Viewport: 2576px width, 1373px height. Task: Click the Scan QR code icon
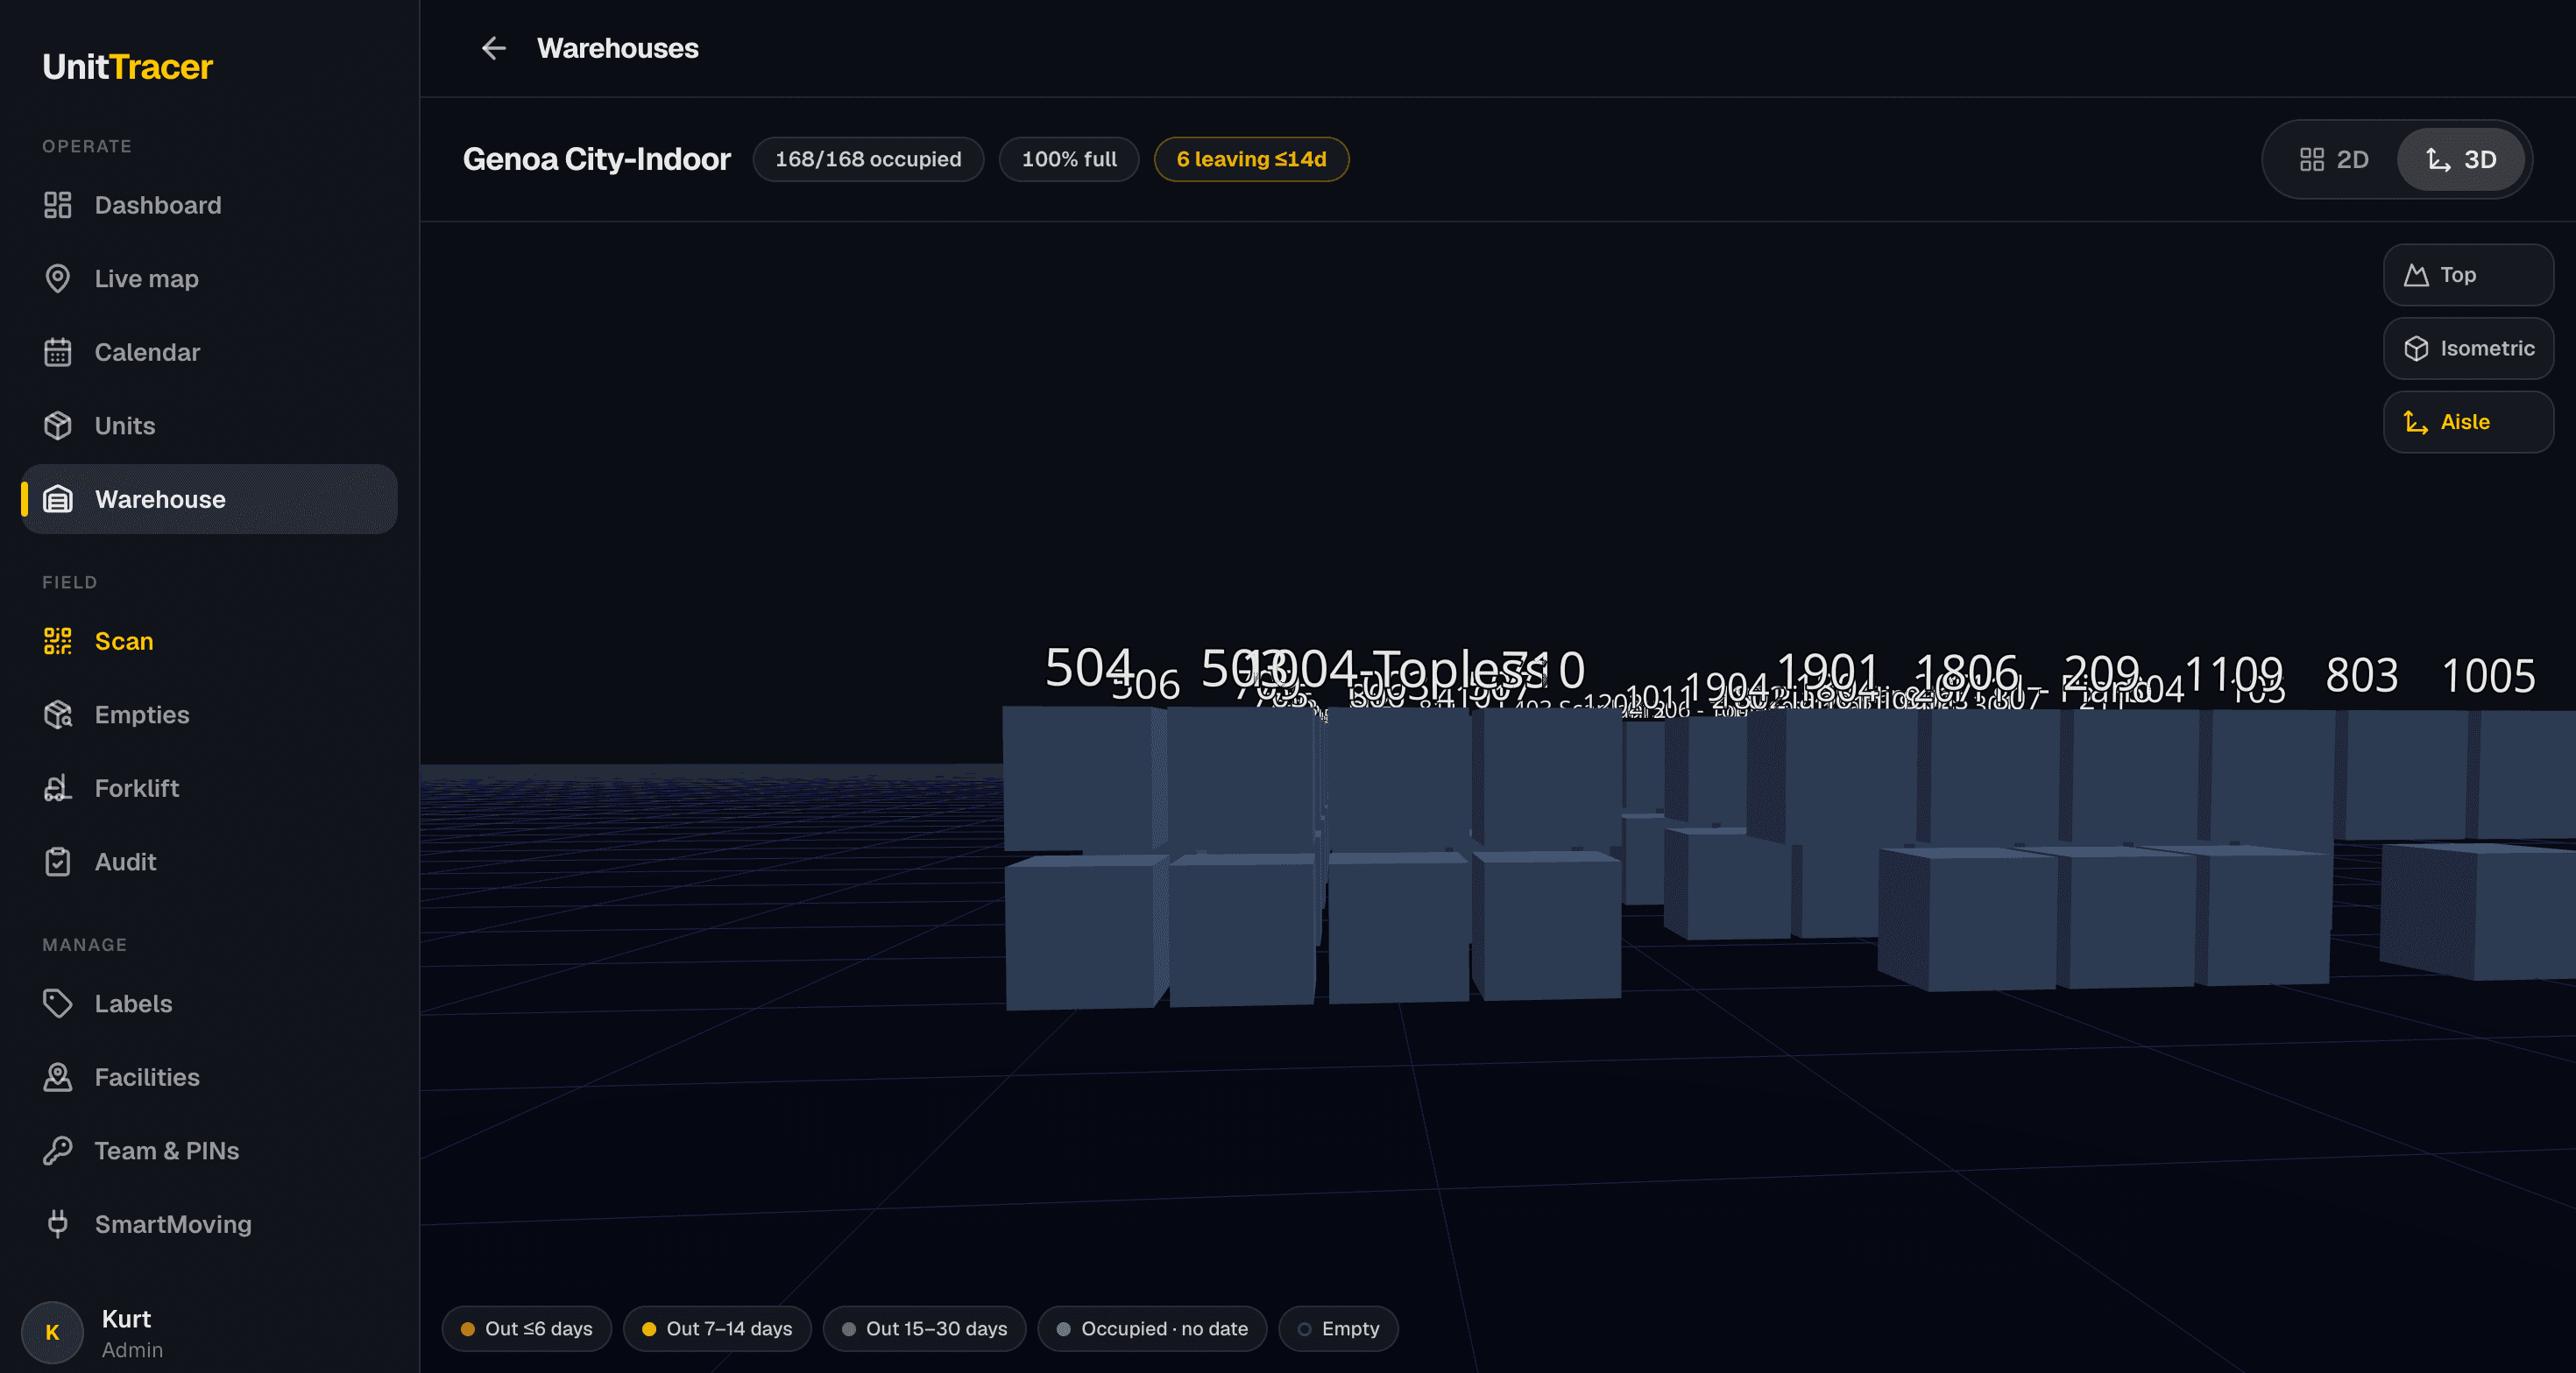tap(58, 641)
